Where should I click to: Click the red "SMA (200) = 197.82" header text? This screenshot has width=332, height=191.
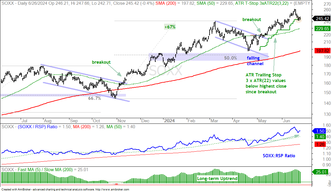pyautogui.click(x=175, y=3)
